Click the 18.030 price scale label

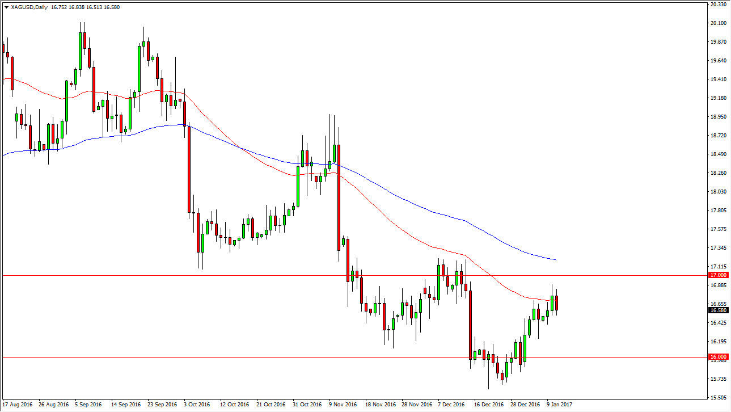717,192
